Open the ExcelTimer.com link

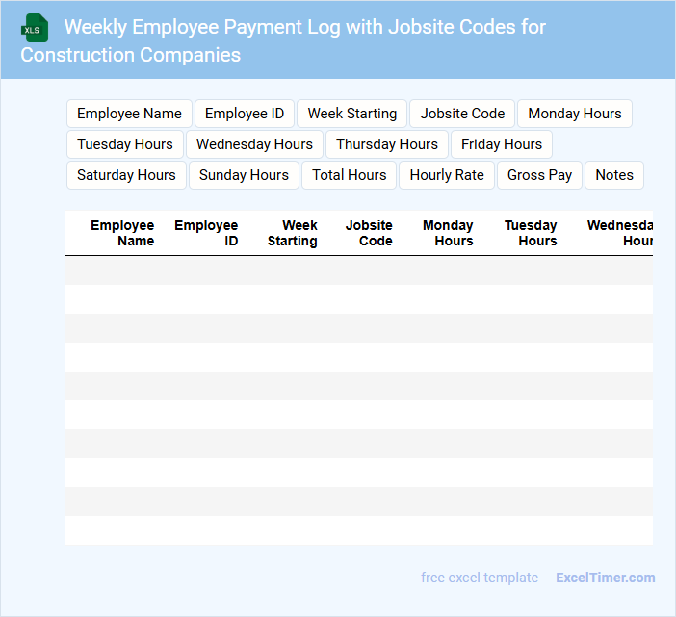[x=605, y=578]
